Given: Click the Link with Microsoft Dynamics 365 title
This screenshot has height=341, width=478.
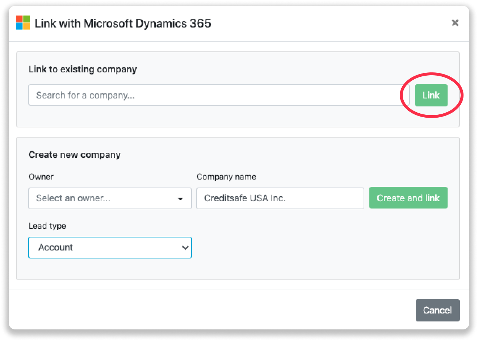Looking at the screenshot, I should [122, 23].
